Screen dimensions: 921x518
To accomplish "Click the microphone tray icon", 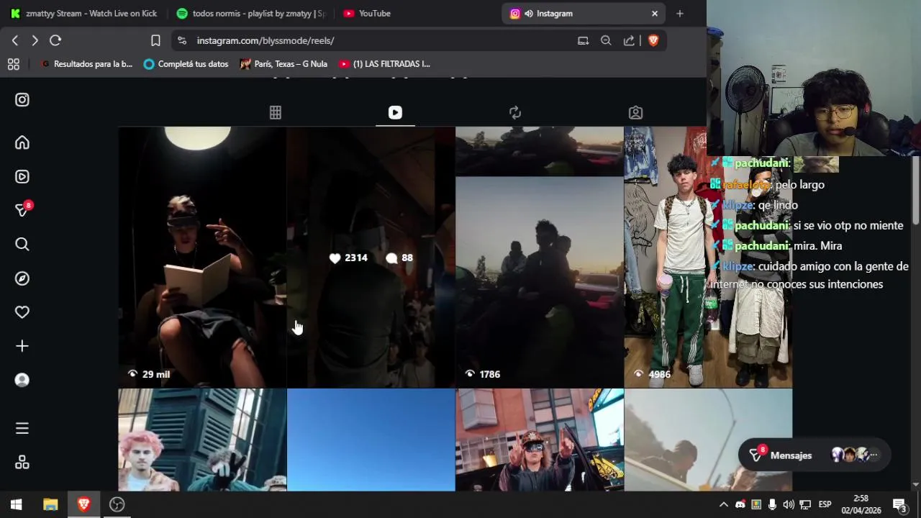I will click(772, 504).
